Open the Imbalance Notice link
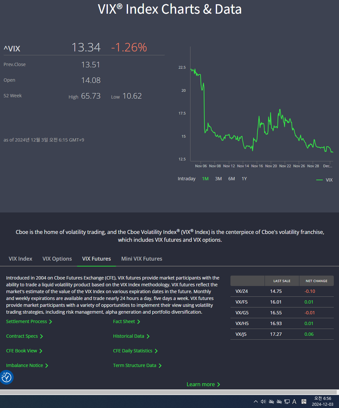This screenshot has width=339, height=408. 27,365
